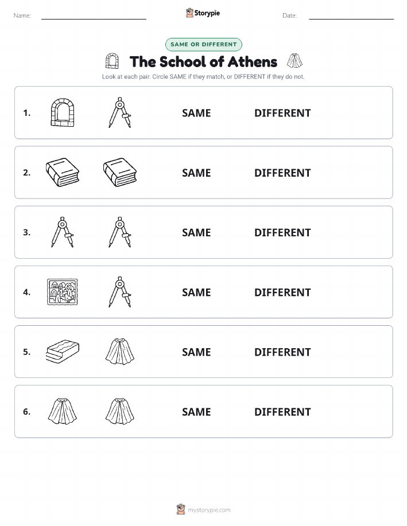The image size is (407, 526).
Task: Click the compass icon in row 1
Action: click(x=120, y=112)
